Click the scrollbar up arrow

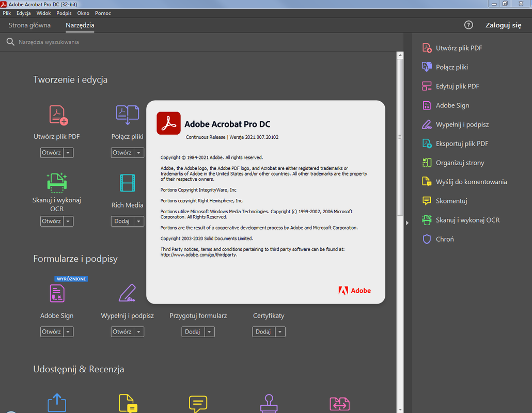(x=400, y=55)
